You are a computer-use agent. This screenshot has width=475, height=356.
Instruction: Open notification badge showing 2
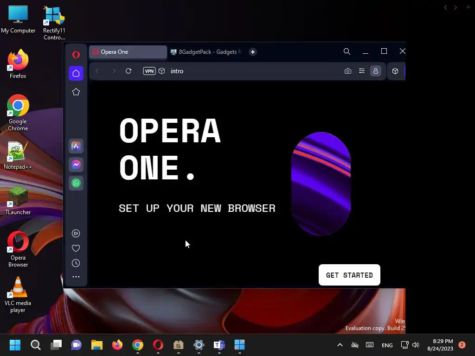point(462,345)
